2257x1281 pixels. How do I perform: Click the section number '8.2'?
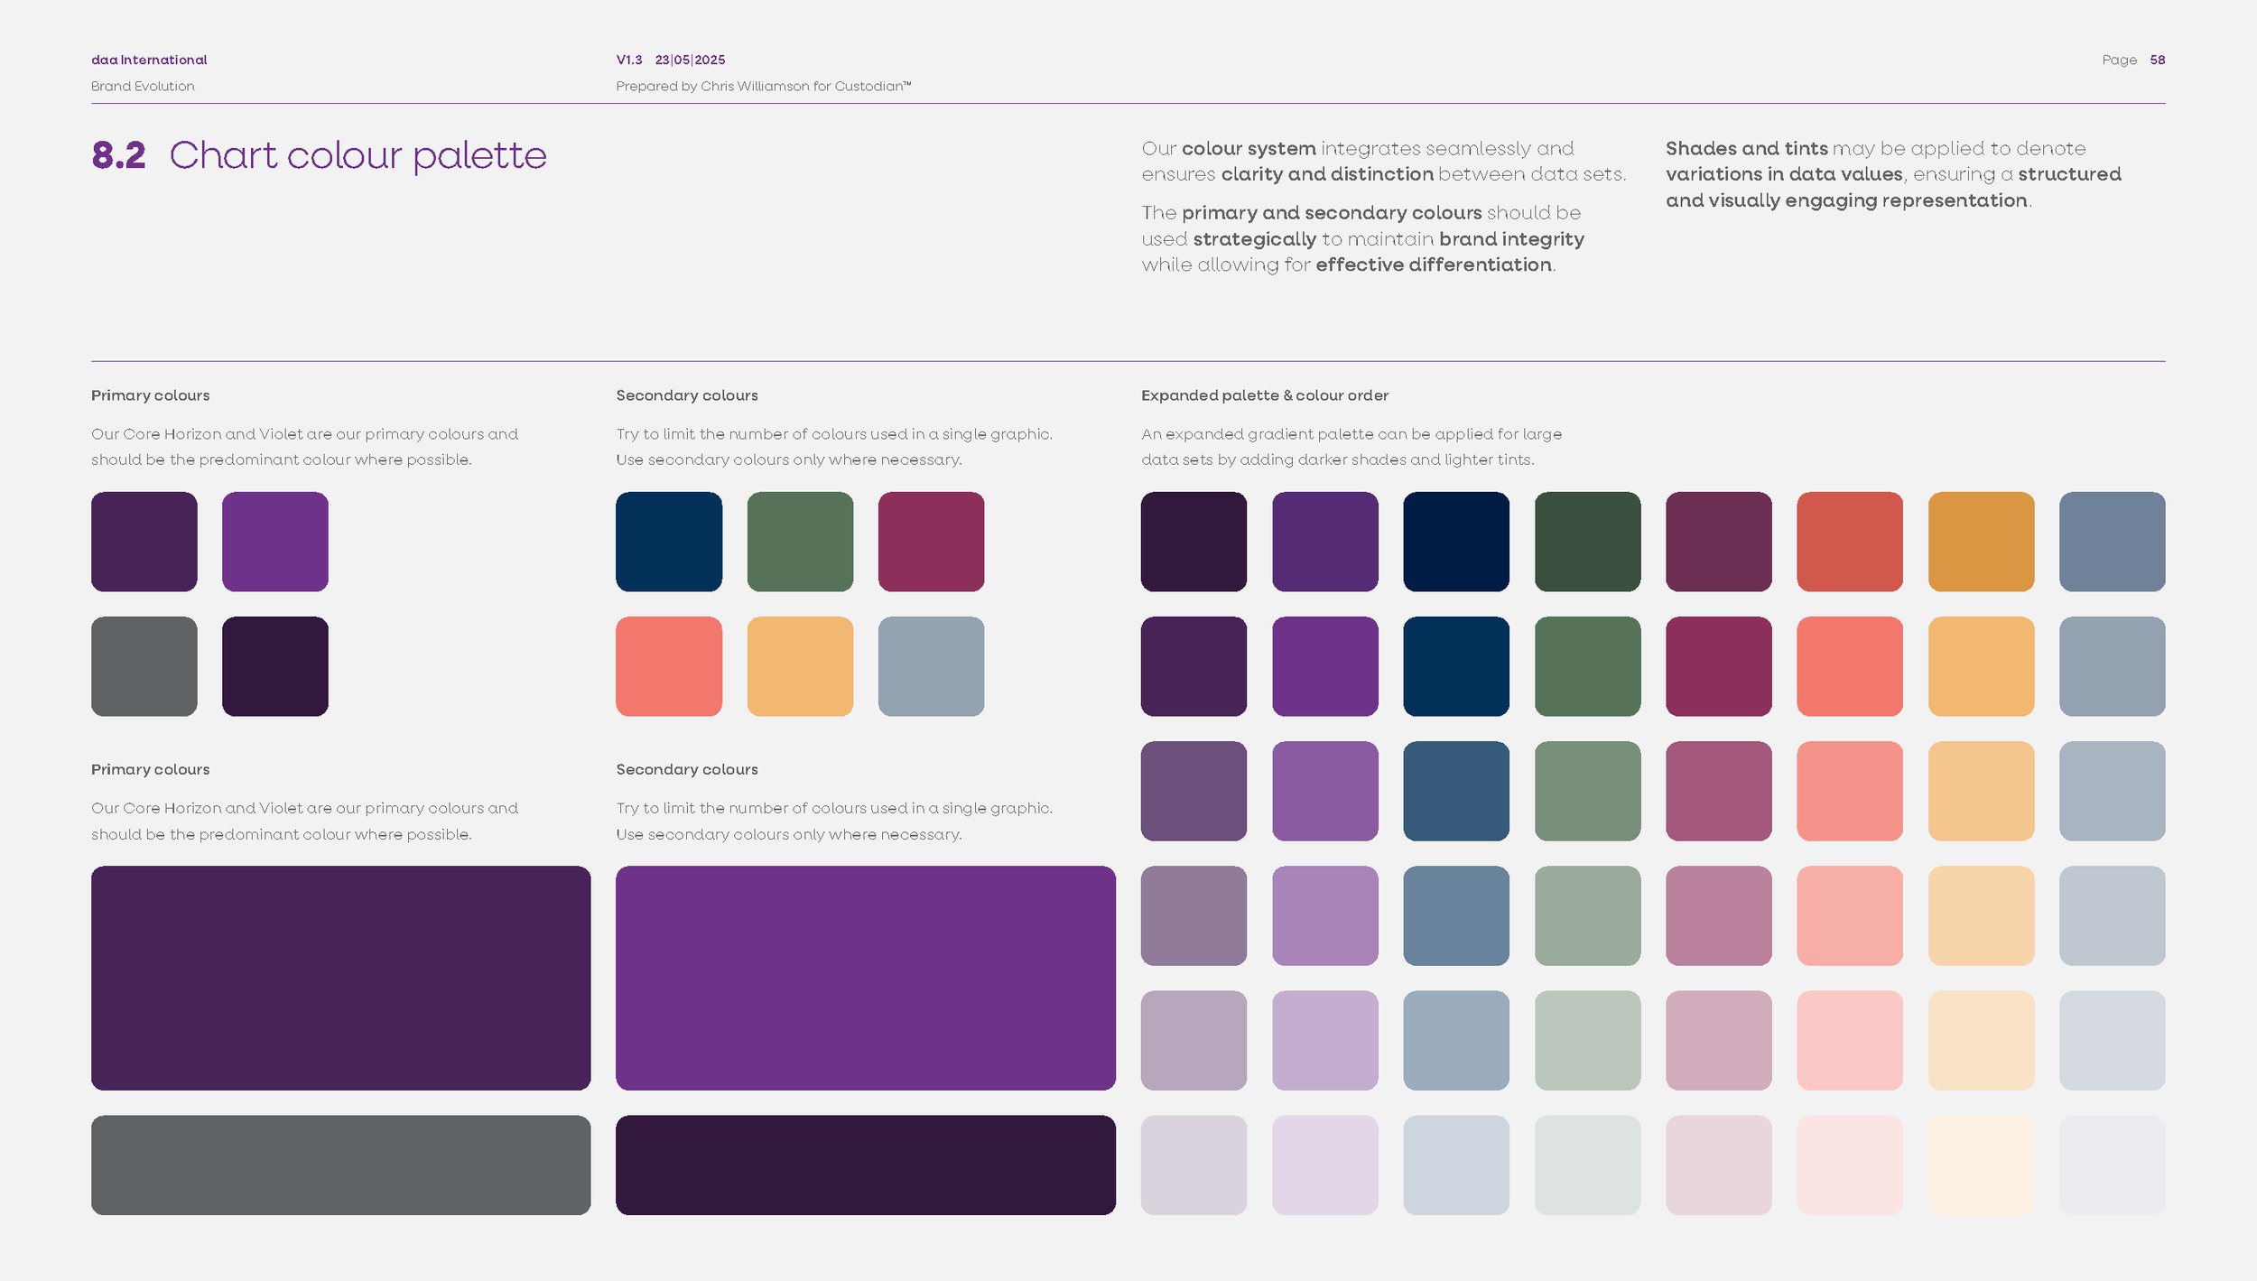point(118,155)
